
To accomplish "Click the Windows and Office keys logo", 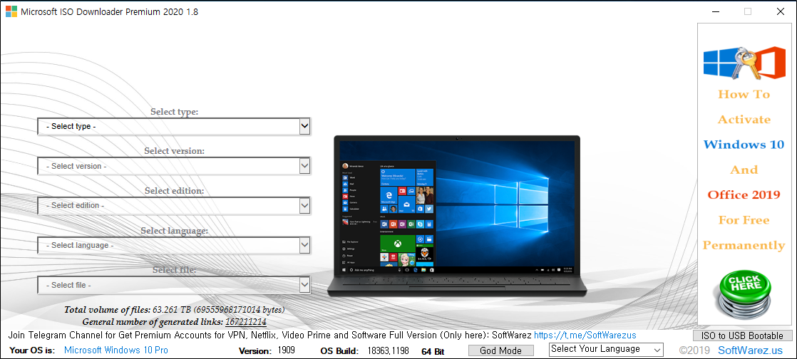I will [745, 63].
